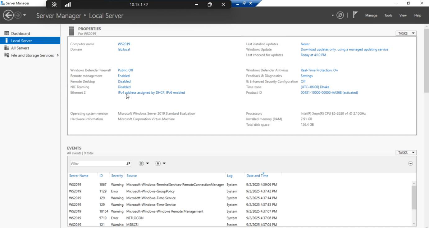Go back with the navigation arrow
The height and width of the screenshot is (228, 429).
click(x=8, y=15)
